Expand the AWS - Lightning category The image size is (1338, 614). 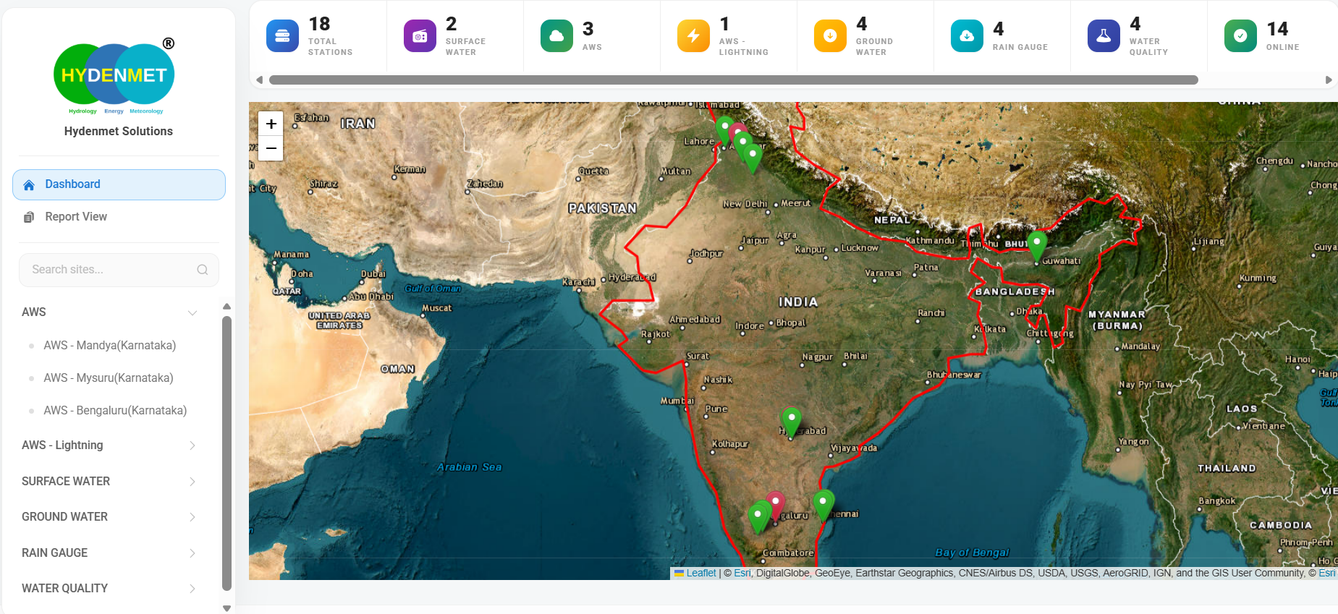(192, 445)
